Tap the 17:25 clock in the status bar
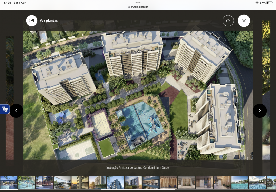Image resolution: width=276 pixels, height=192 pixels. (7, 3)
